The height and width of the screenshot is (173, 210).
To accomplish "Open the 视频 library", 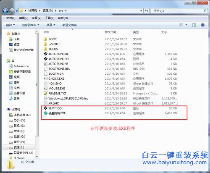I will [x=14, y=77].
